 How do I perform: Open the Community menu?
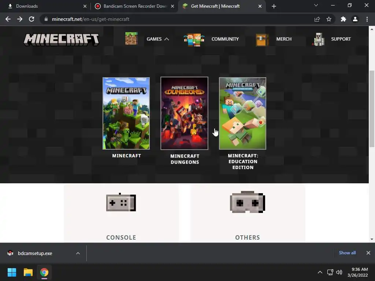tap(225, 39)
